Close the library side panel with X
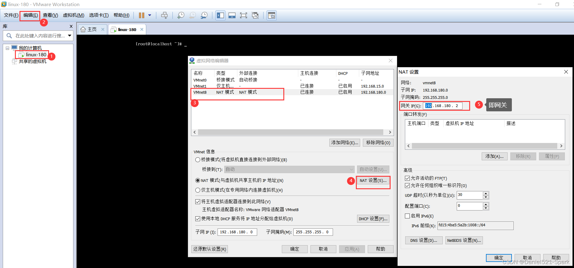Screen dimensions: 574x268 pos(71,26)
